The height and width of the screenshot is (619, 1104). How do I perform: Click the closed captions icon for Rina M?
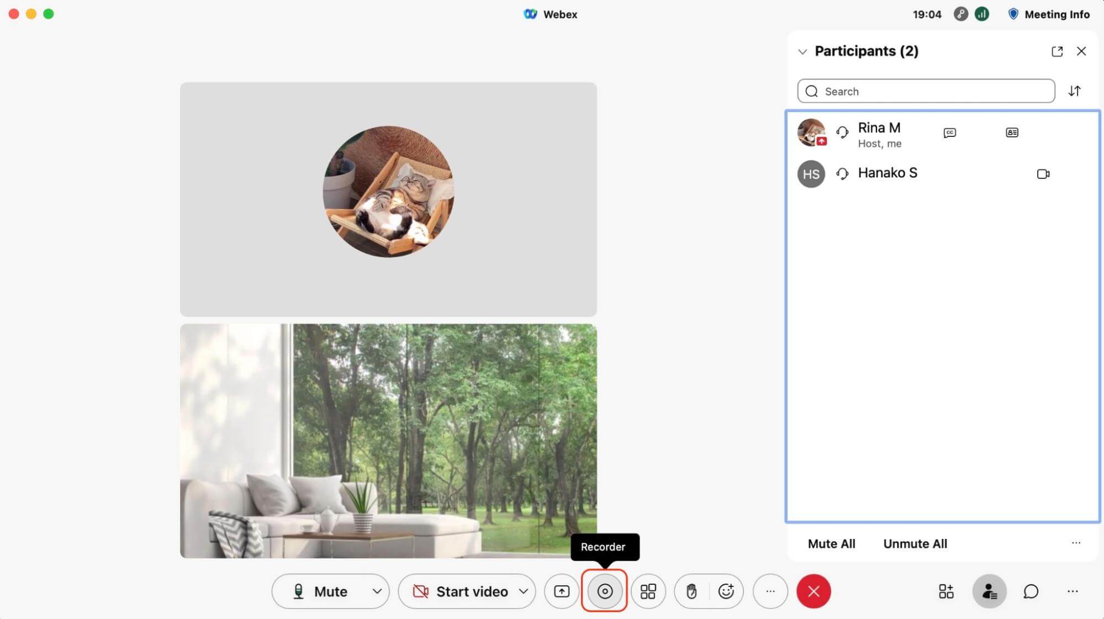(949, 133)
